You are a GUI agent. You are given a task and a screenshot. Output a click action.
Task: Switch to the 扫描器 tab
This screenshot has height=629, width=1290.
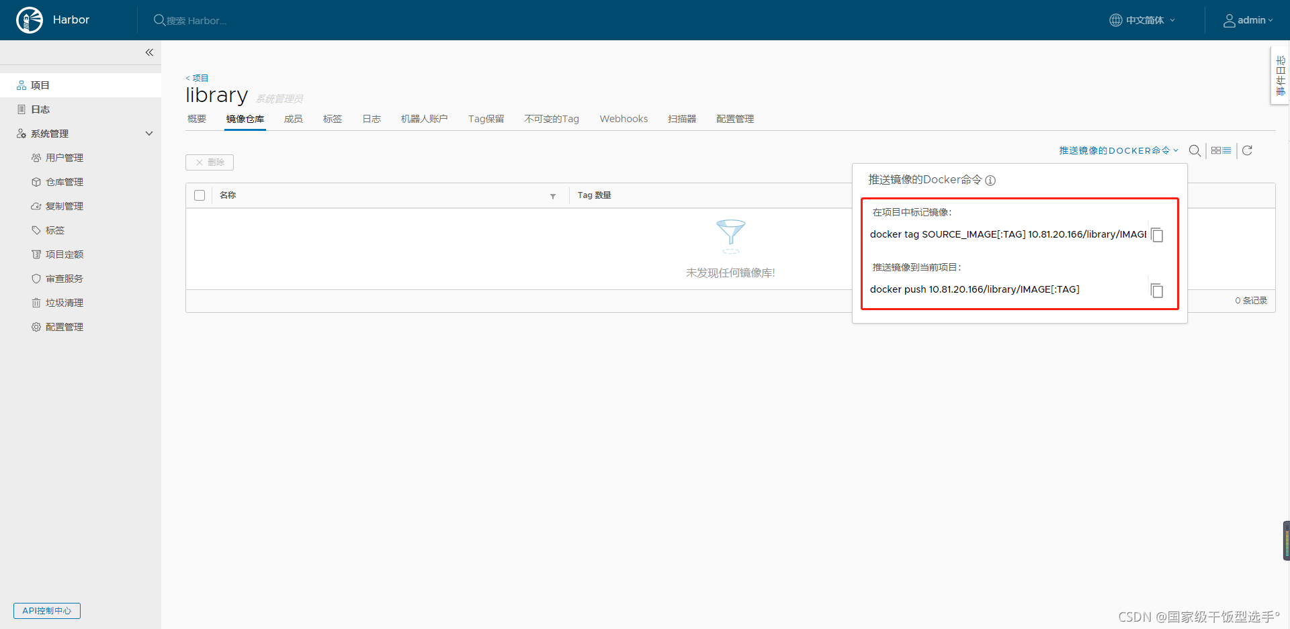pyautogui.click(x=682, y=119)
